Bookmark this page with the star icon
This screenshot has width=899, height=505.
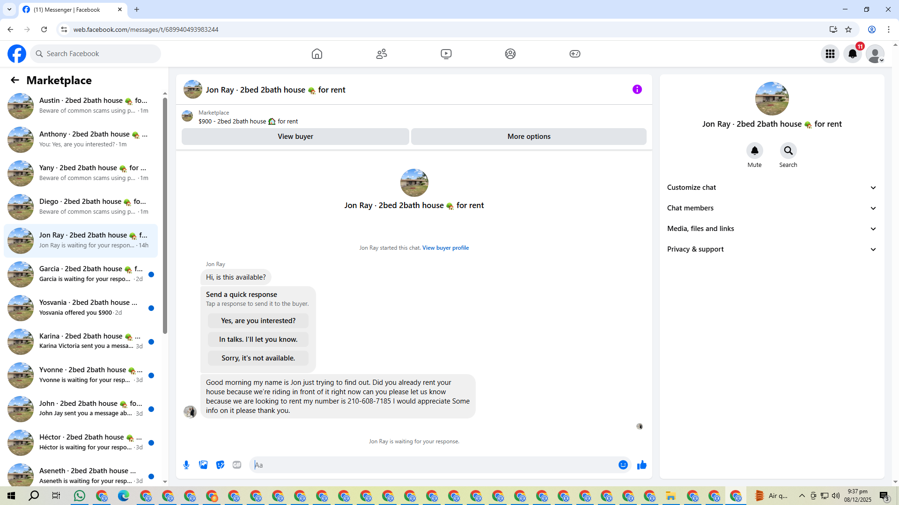tap(848, 29)
